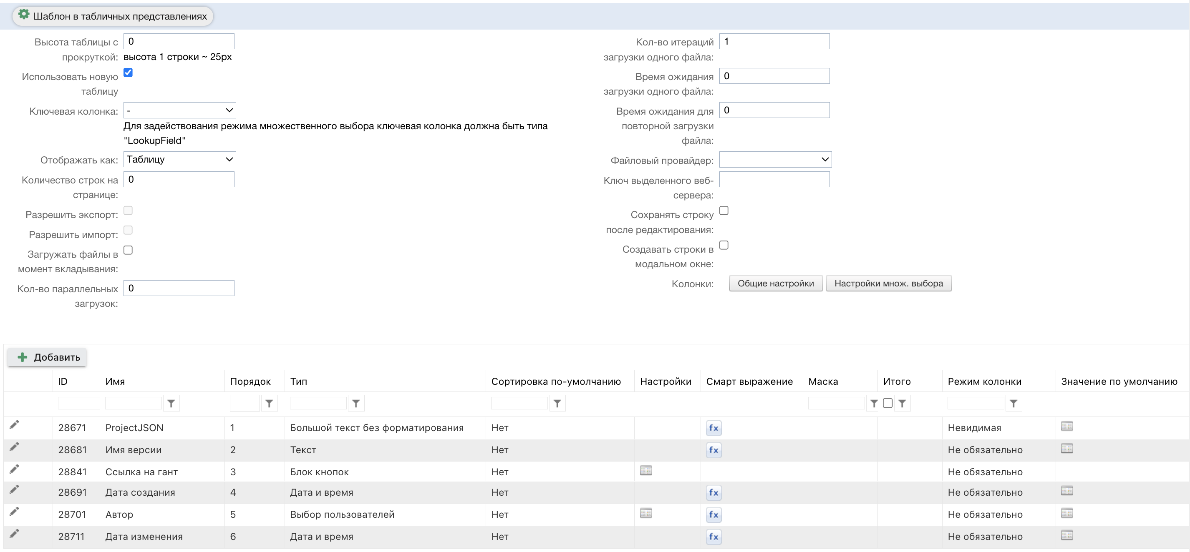Open the fx smart expression for ProjectJSON
The height and width of the screenshot is (552, 1190).
point(714,428)
